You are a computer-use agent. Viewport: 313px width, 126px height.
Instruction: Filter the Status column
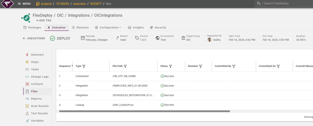tap(171, 66)
